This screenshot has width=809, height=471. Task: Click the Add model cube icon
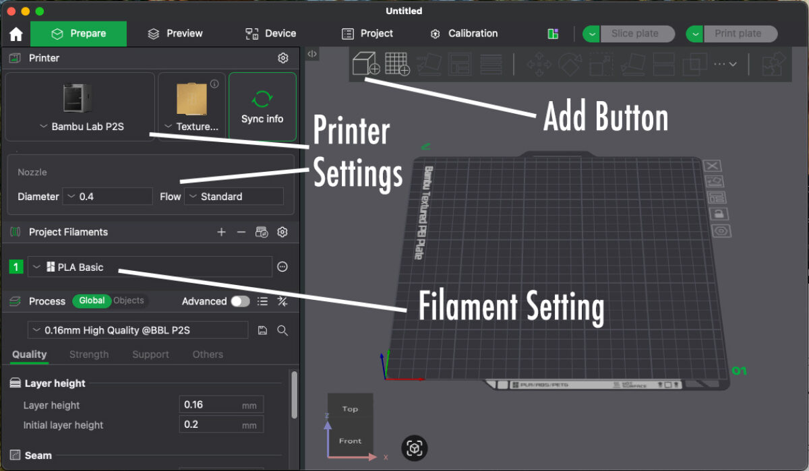[x=366, y=64]
